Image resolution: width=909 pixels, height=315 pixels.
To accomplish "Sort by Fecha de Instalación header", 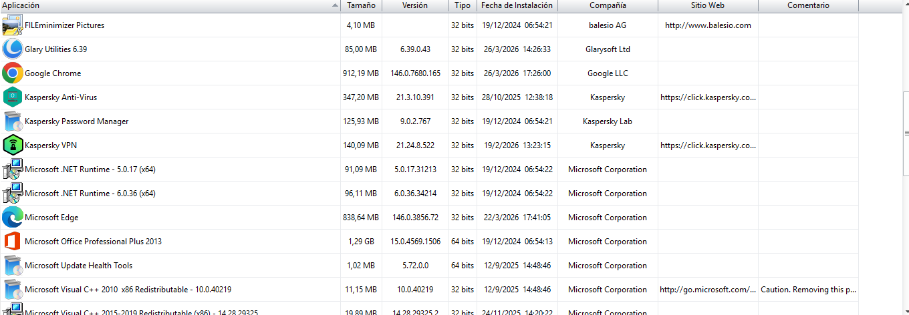I will click(x=517, y=5).
